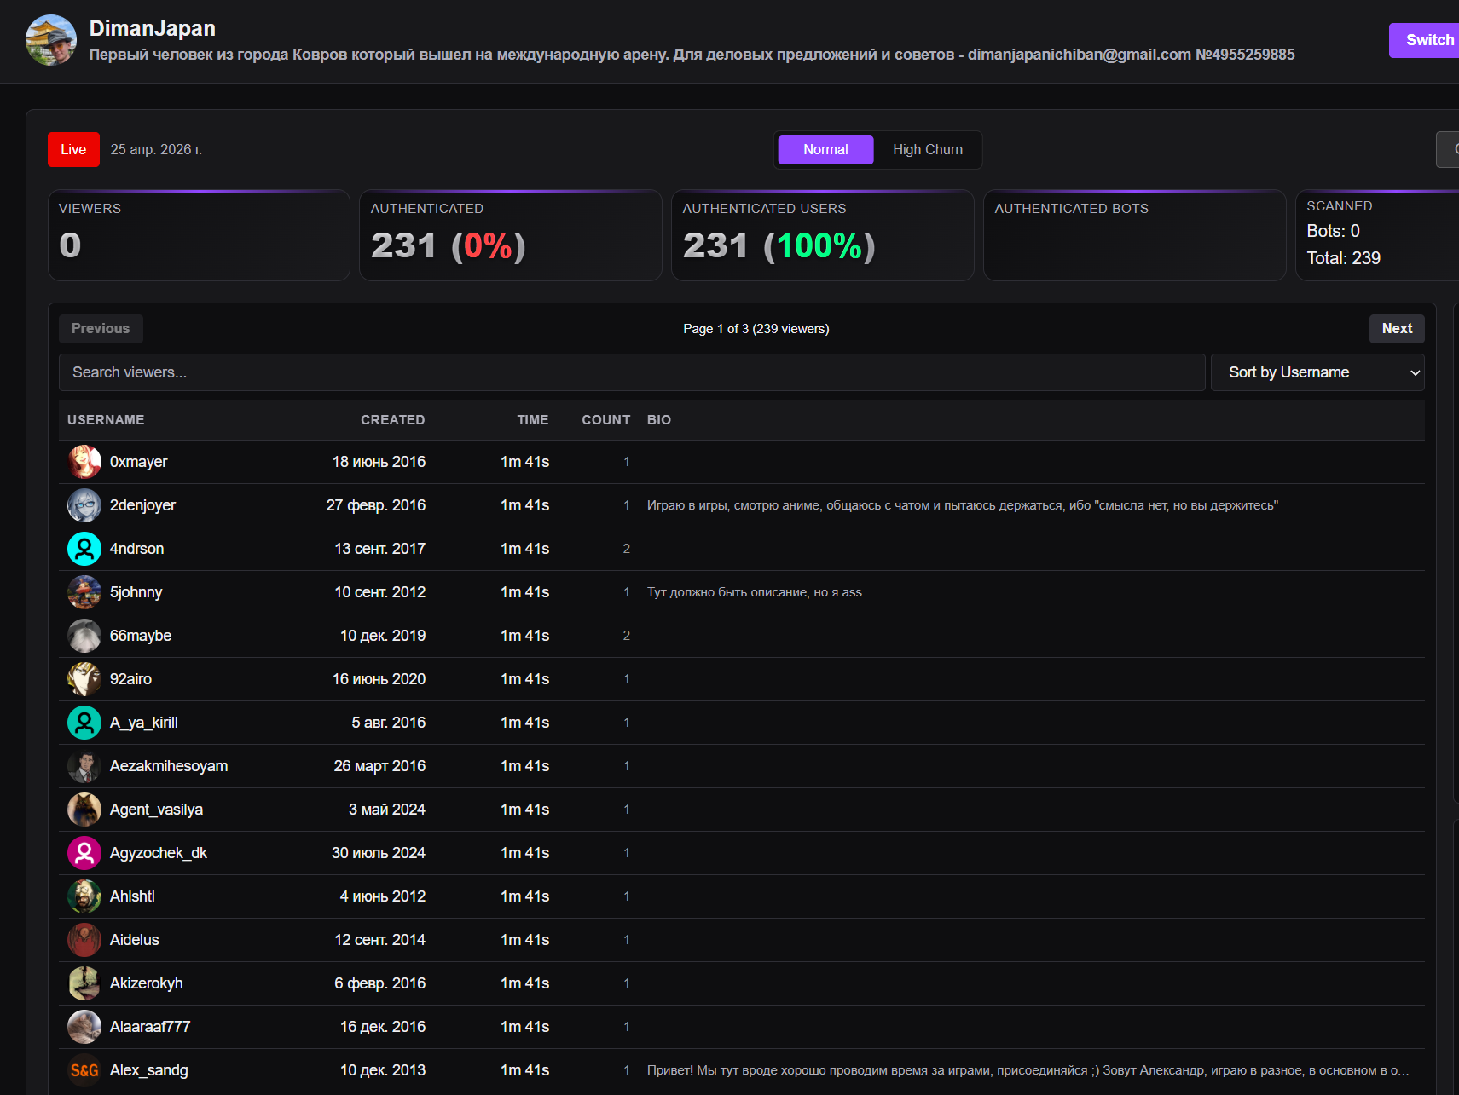This screenshot has height=1095, width=1459.
Task: Click the USERNAME column header
Action: [x=106, y=420]
